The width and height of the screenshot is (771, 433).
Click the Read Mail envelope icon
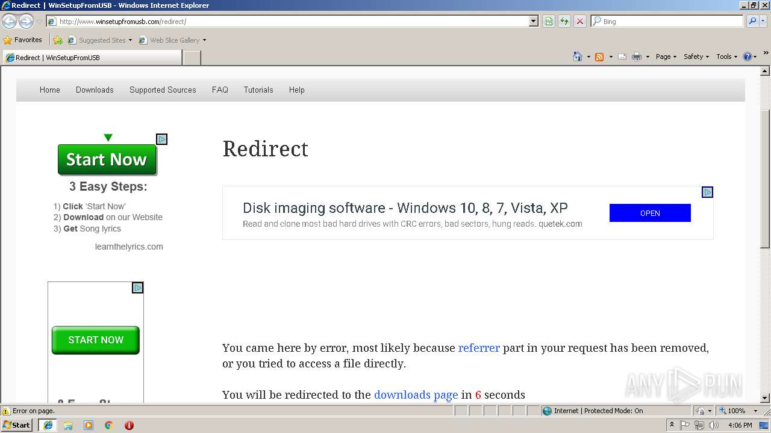pyautogui.click(x=622, y=57)
